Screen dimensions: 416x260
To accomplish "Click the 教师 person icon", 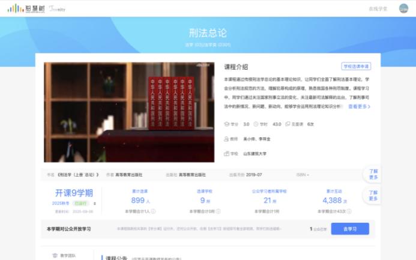I will tap(226, 139).
